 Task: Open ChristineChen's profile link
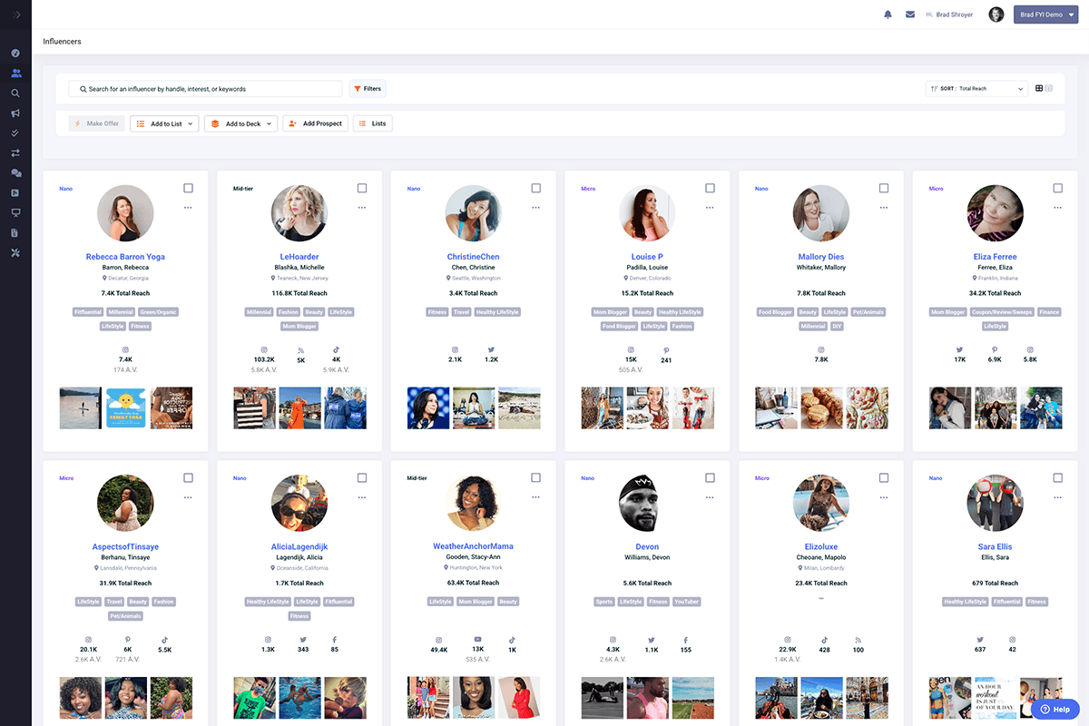(x=473, y=257)
